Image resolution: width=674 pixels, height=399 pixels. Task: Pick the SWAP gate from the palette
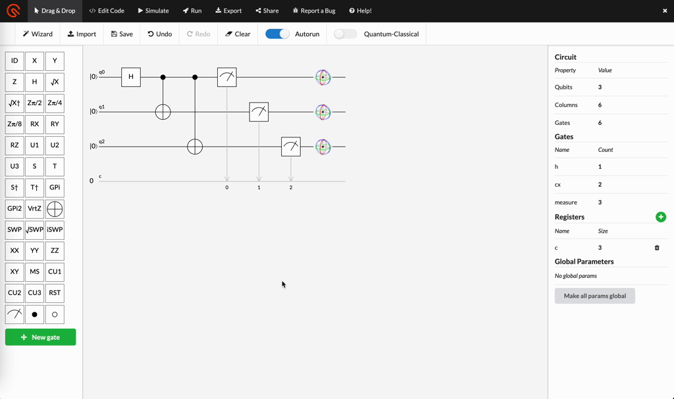pos(14,229)
